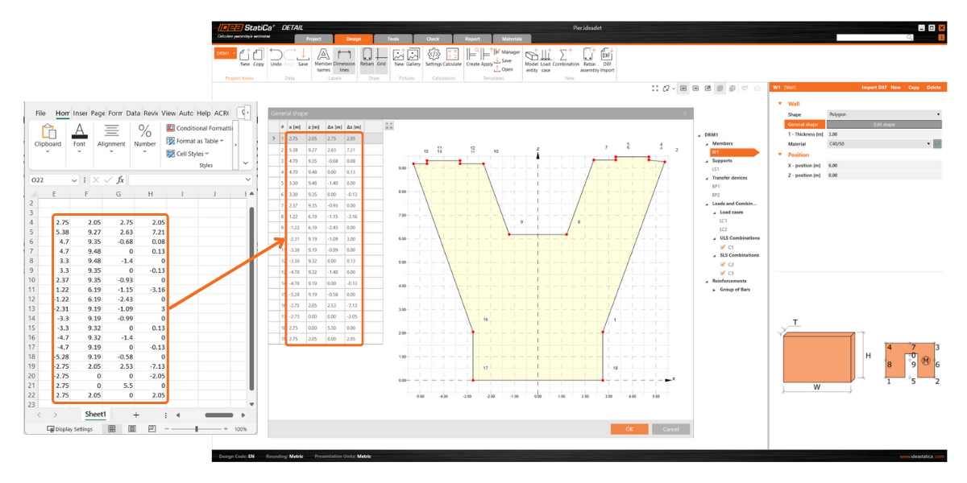Toggle the C2 SLS combination checkbox
This screenshot has height=483, width=967.
coord(722,264)
